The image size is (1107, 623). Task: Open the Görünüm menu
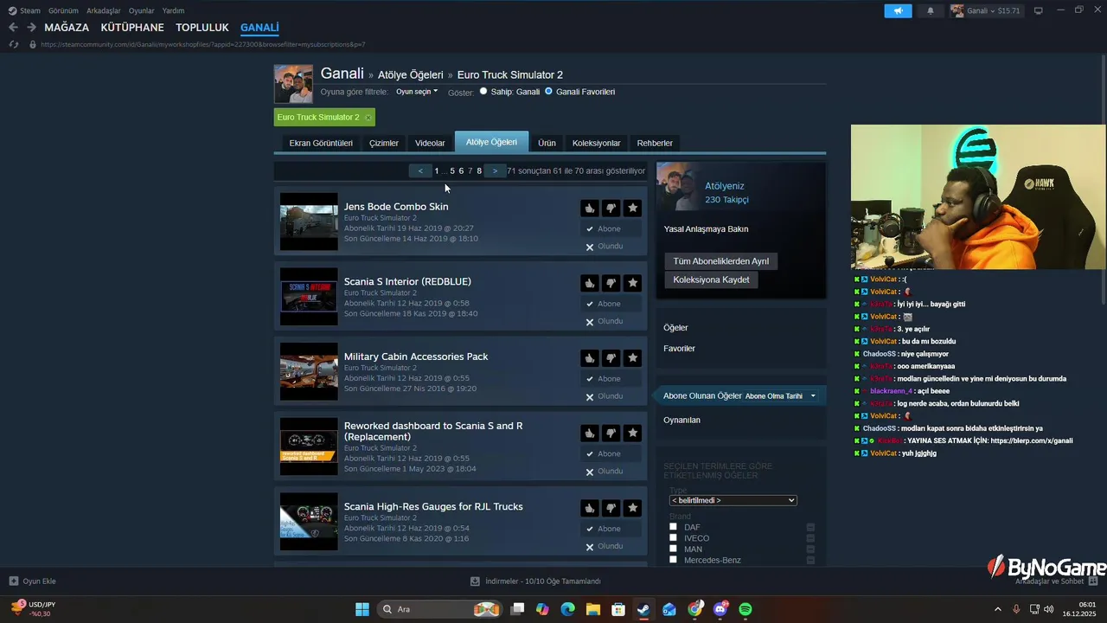pos(63,10)
